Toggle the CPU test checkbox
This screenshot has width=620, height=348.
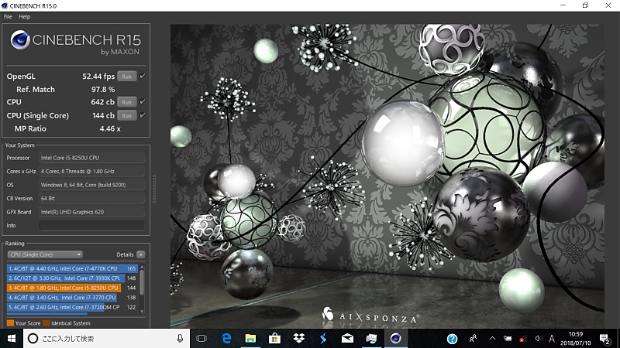tap(143, 101)
